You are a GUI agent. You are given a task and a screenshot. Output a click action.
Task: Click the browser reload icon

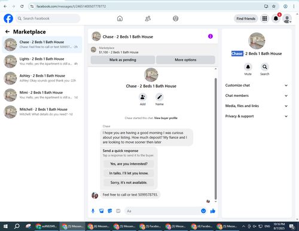[x=22, y=7]
